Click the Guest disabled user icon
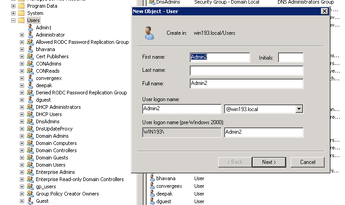The height and width of the screenshot is (205, 345). (x=30, y=201)
